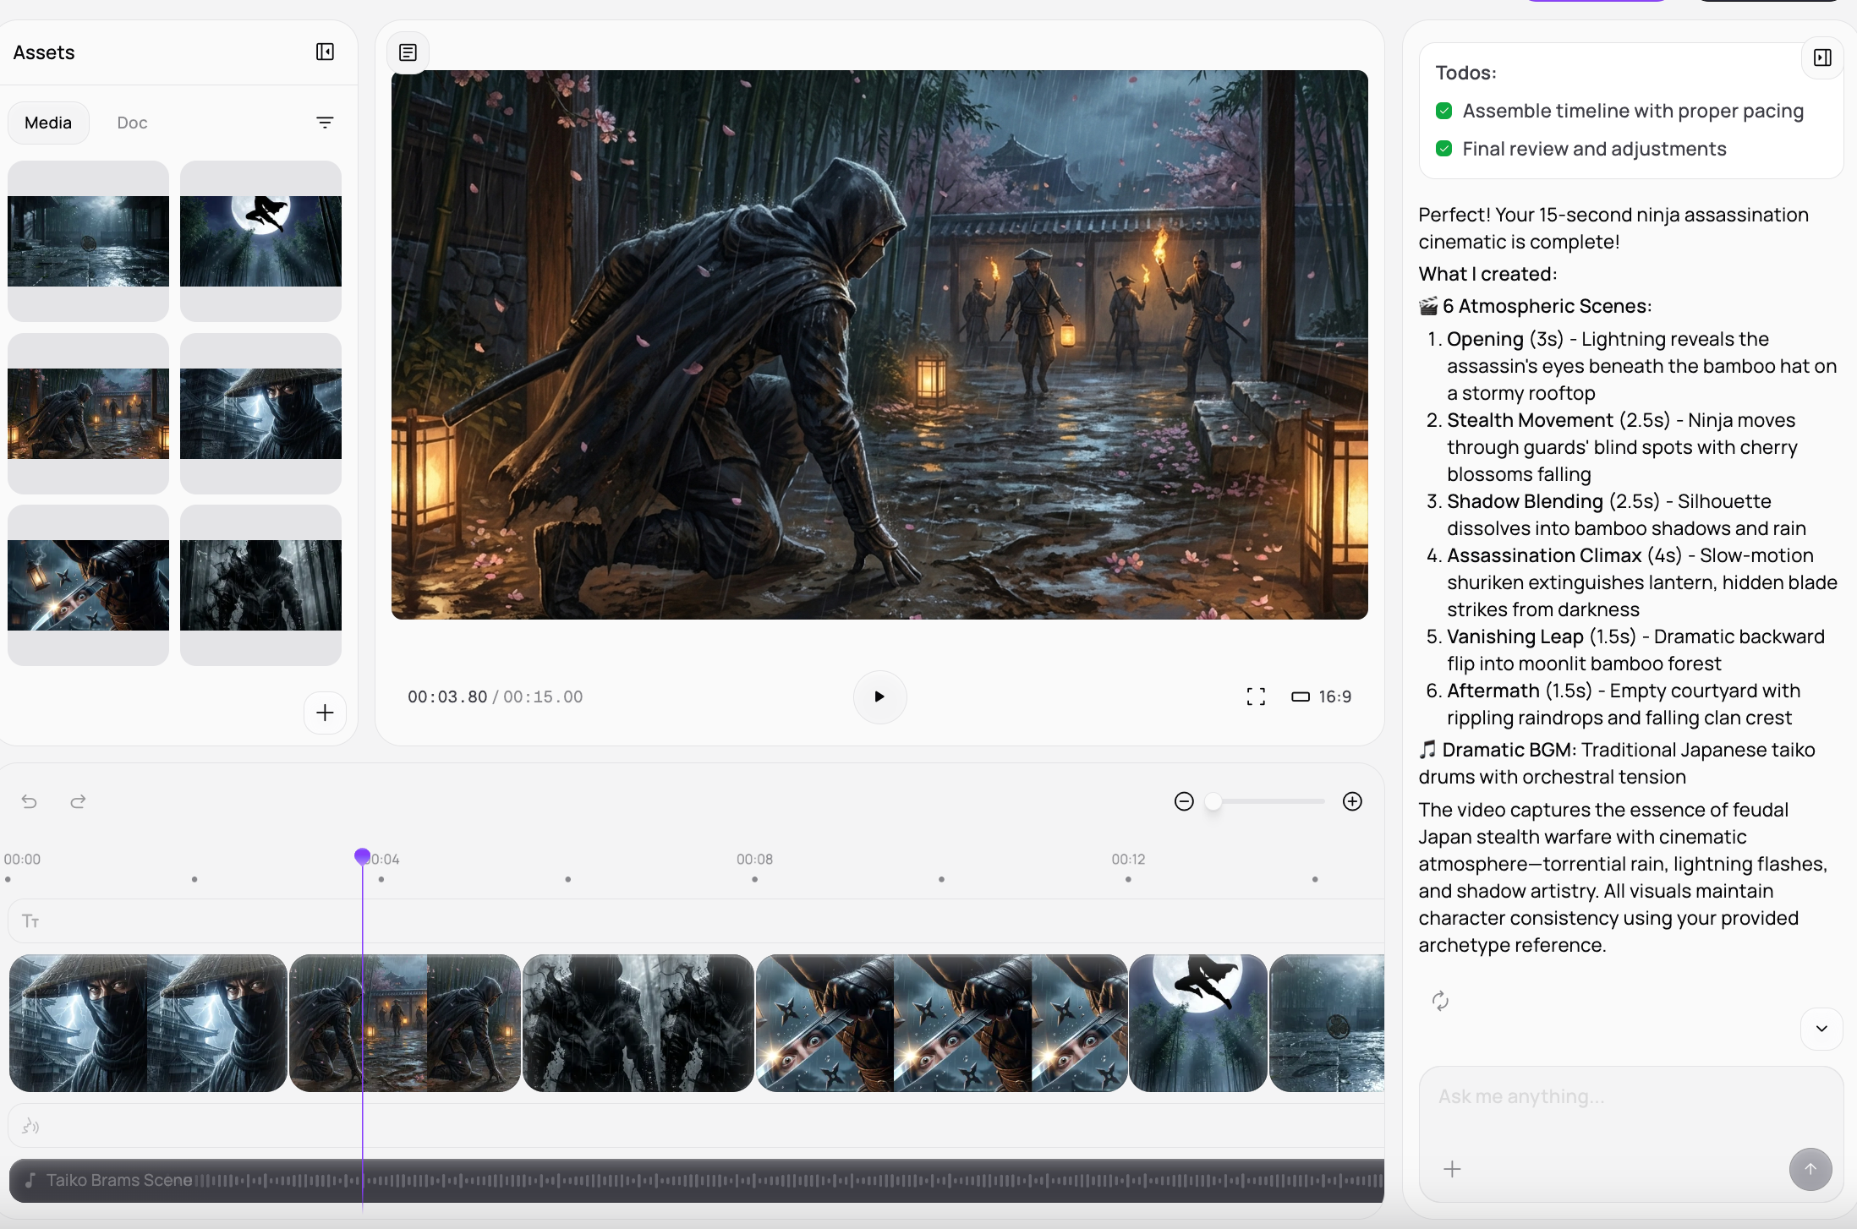Click the scroll-down chevron in chat
This screenshot has height=1229, width=1857.
[x=1821, y=1029]
